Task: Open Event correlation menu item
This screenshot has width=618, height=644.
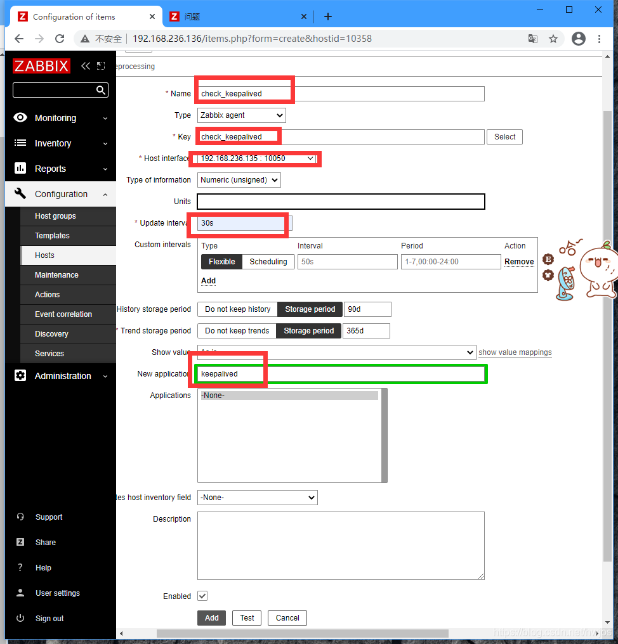Action: [69, 314]
